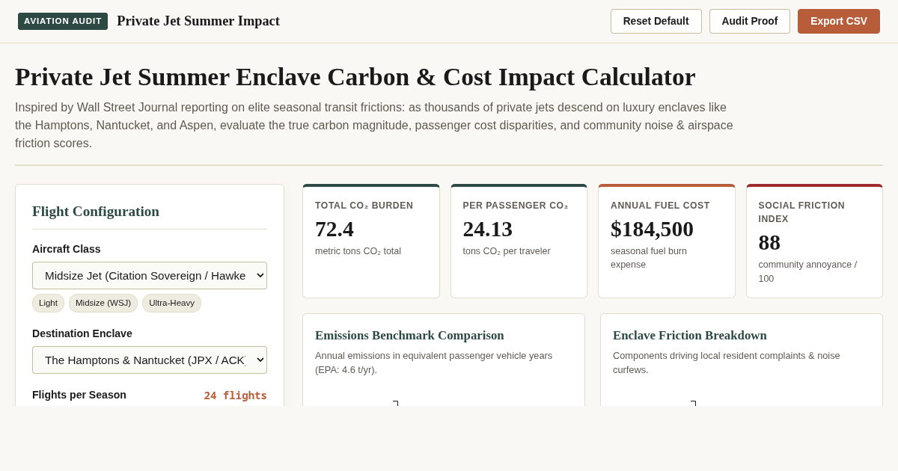Click the Total CO₂ Burden value 72.4

(x=335, y=229)
